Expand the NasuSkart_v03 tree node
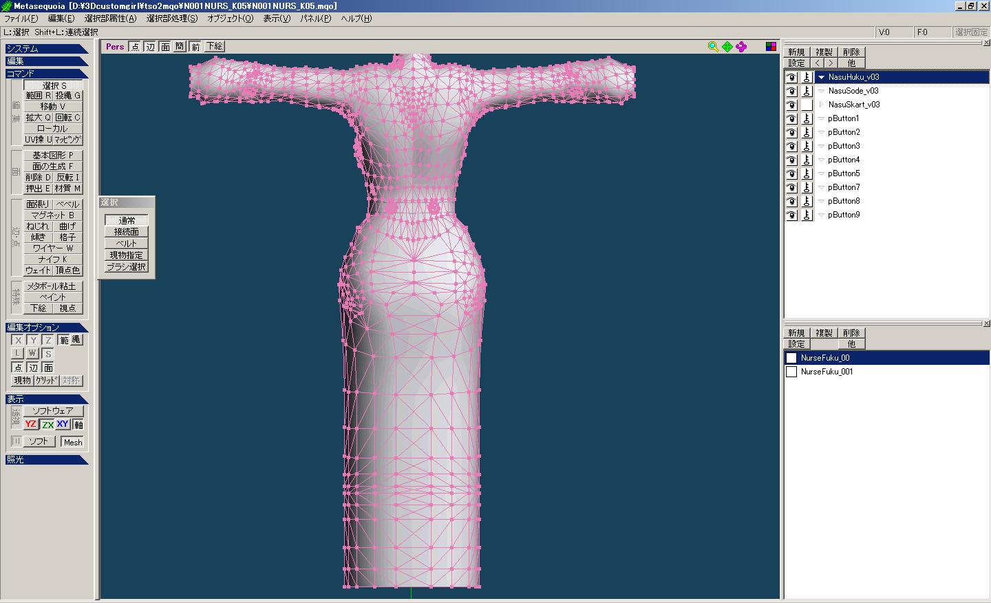This screenshot has height=603, width=991. point(821,105)
